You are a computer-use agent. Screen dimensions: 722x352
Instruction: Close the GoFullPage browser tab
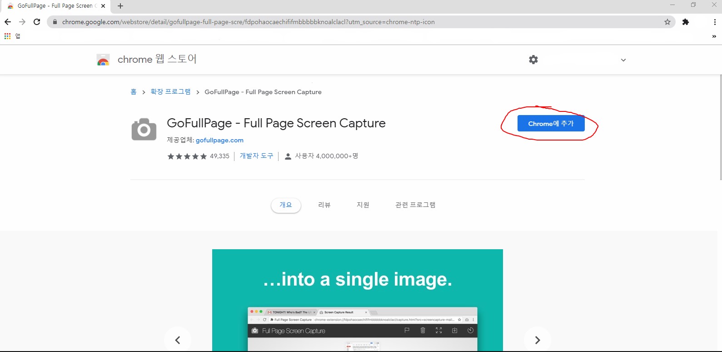[103, 6]
